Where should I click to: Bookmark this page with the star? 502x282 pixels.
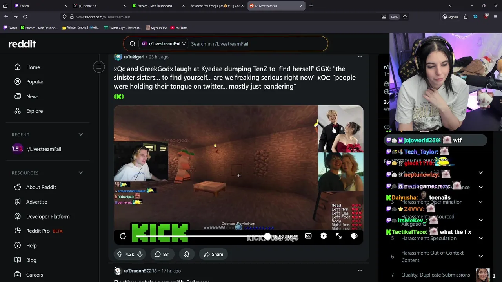[405, 17]
